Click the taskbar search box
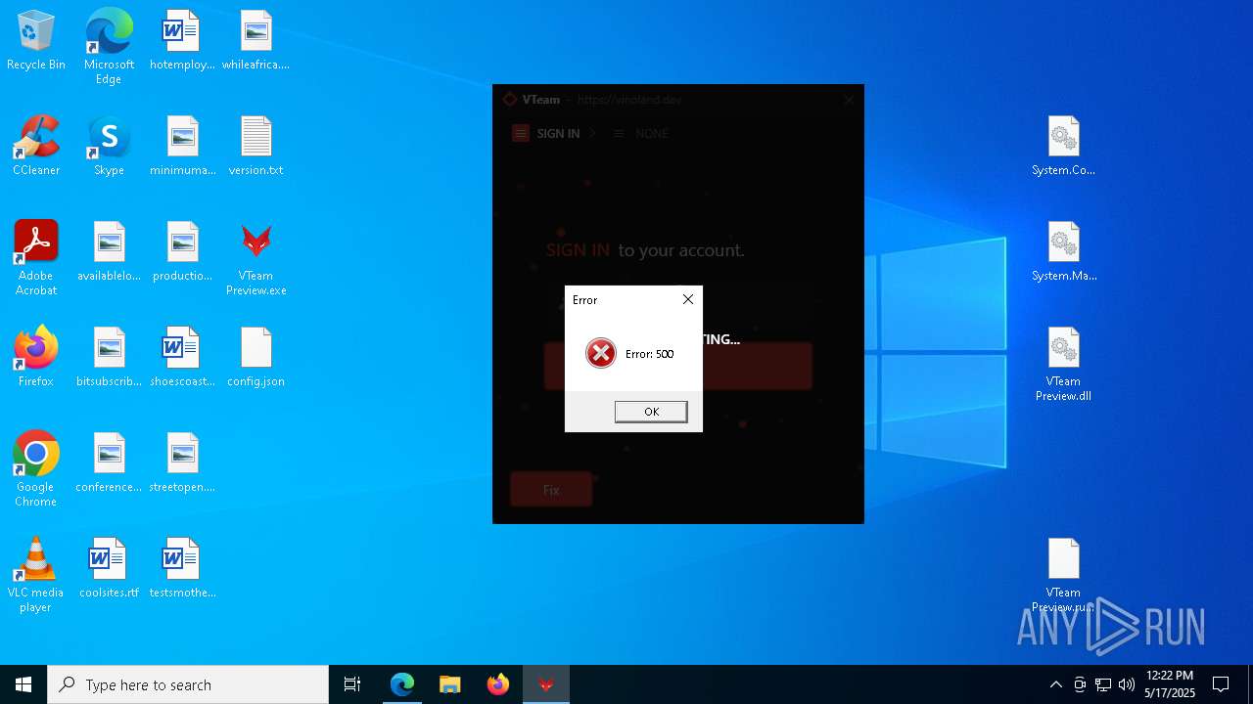 click(x=188, y=684)
